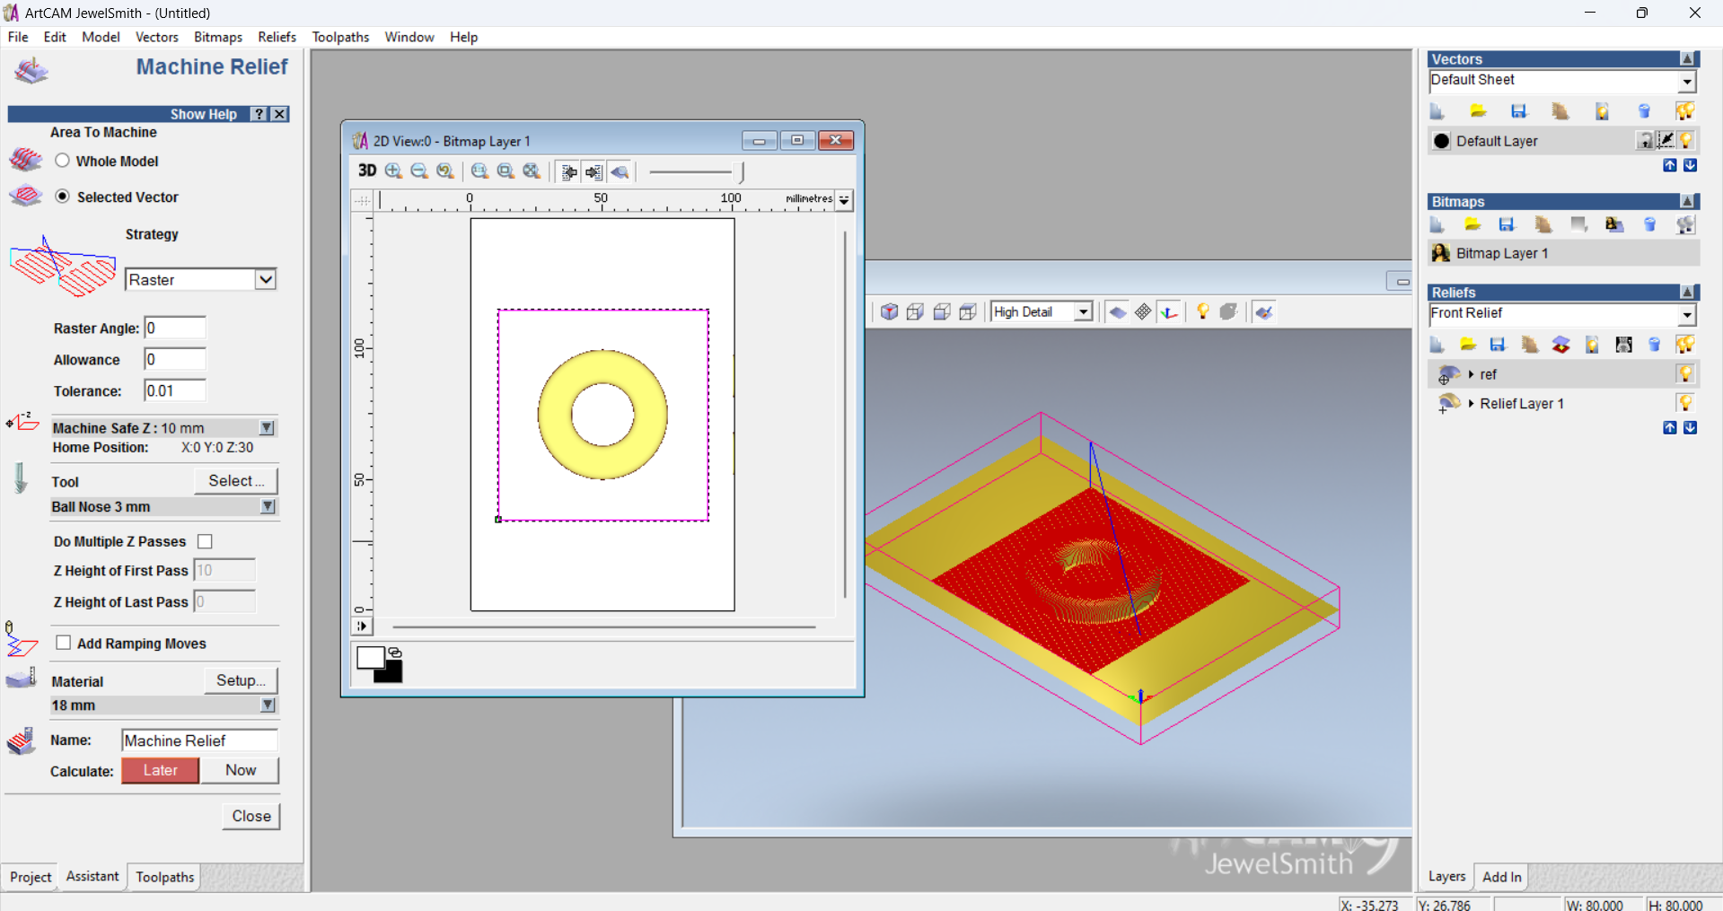This screenshot has width=1723, height=911.
Task: Click the light bulb icon in 3D toolbar
Action: [x=1203, y=311]
